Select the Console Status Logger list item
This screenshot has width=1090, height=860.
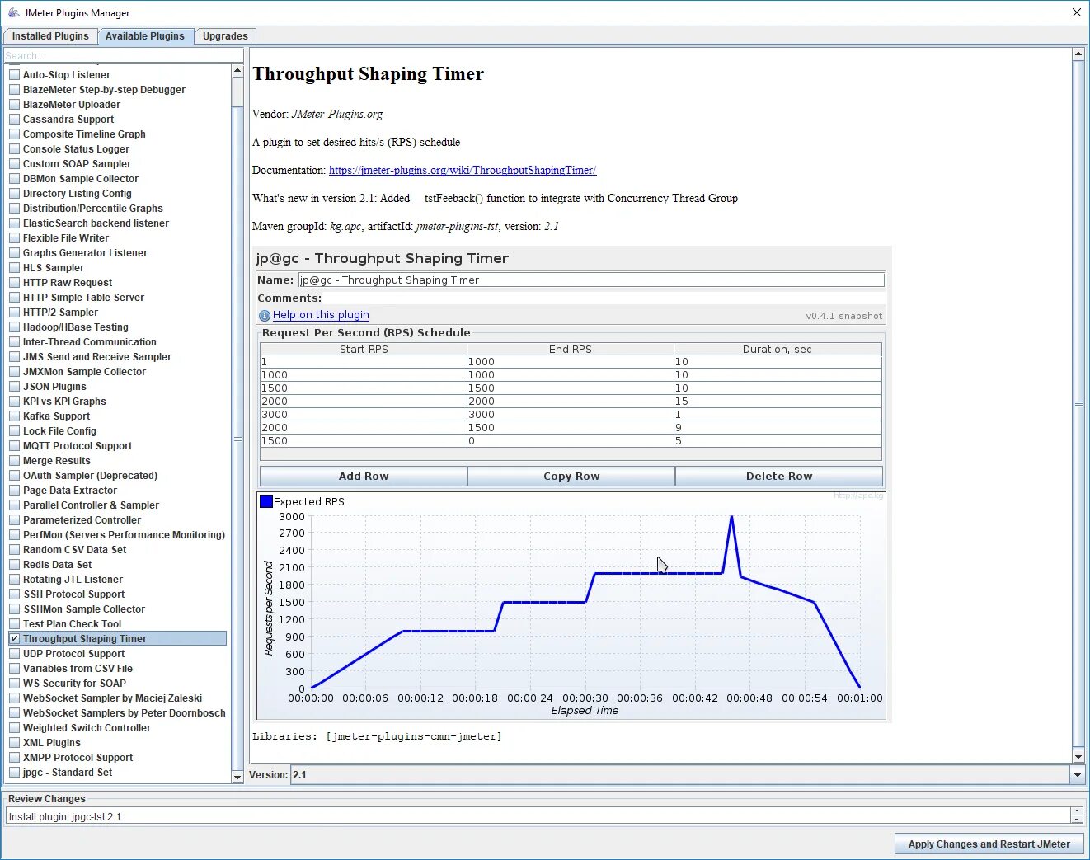pyautogui.click(x=76, y=149)
